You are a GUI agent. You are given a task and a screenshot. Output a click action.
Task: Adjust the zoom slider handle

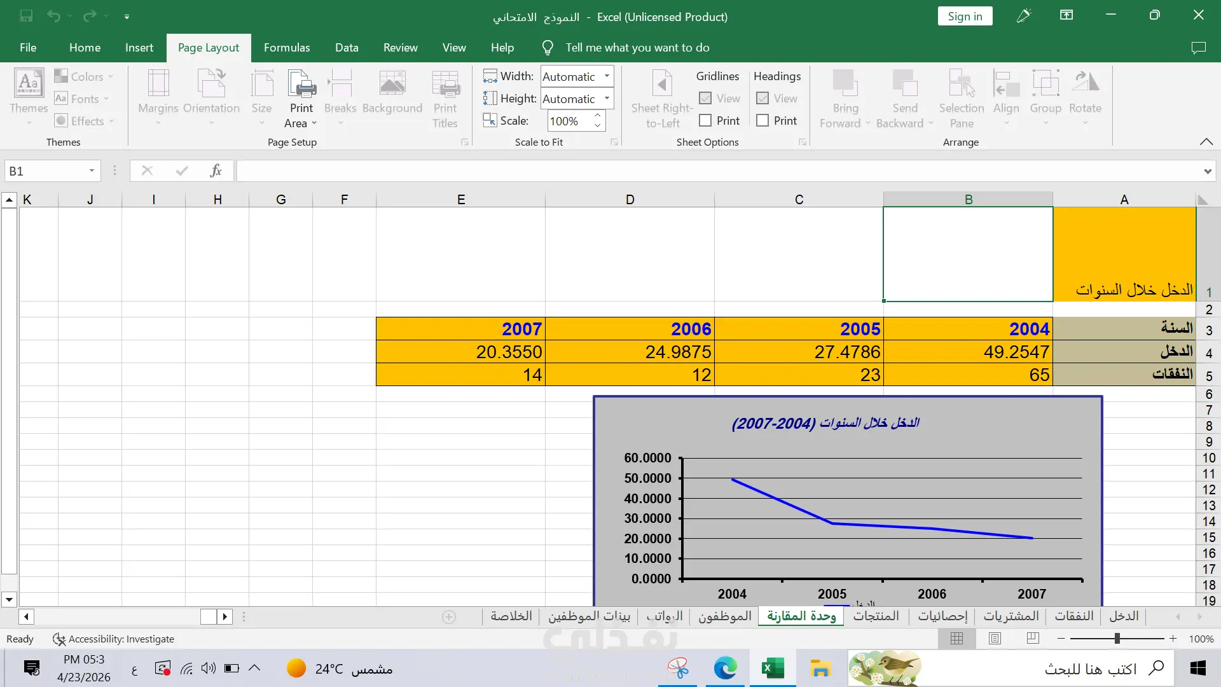(x=1117, y=639)
